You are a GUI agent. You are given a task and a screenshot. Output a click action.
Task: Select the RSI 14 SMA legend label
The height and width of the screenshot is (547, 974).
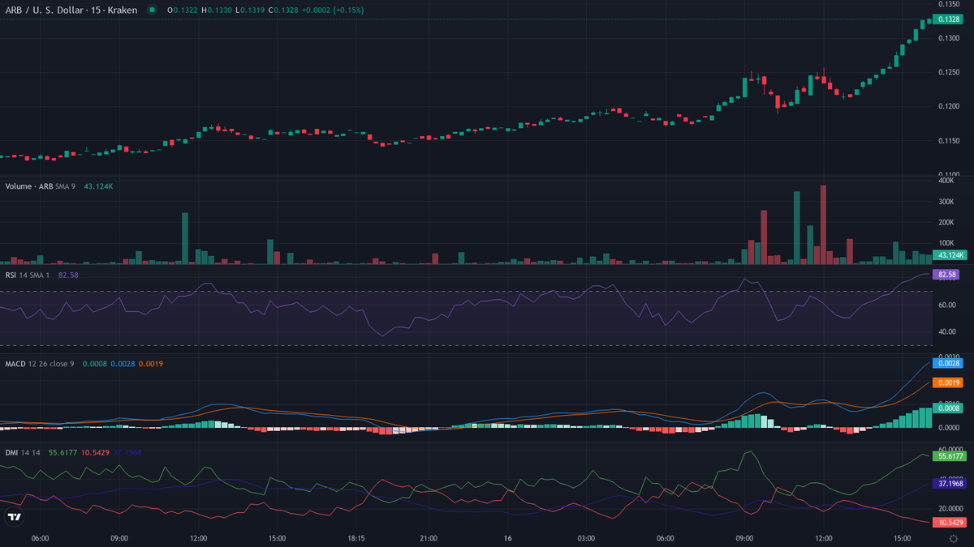[x=28, y=275]
